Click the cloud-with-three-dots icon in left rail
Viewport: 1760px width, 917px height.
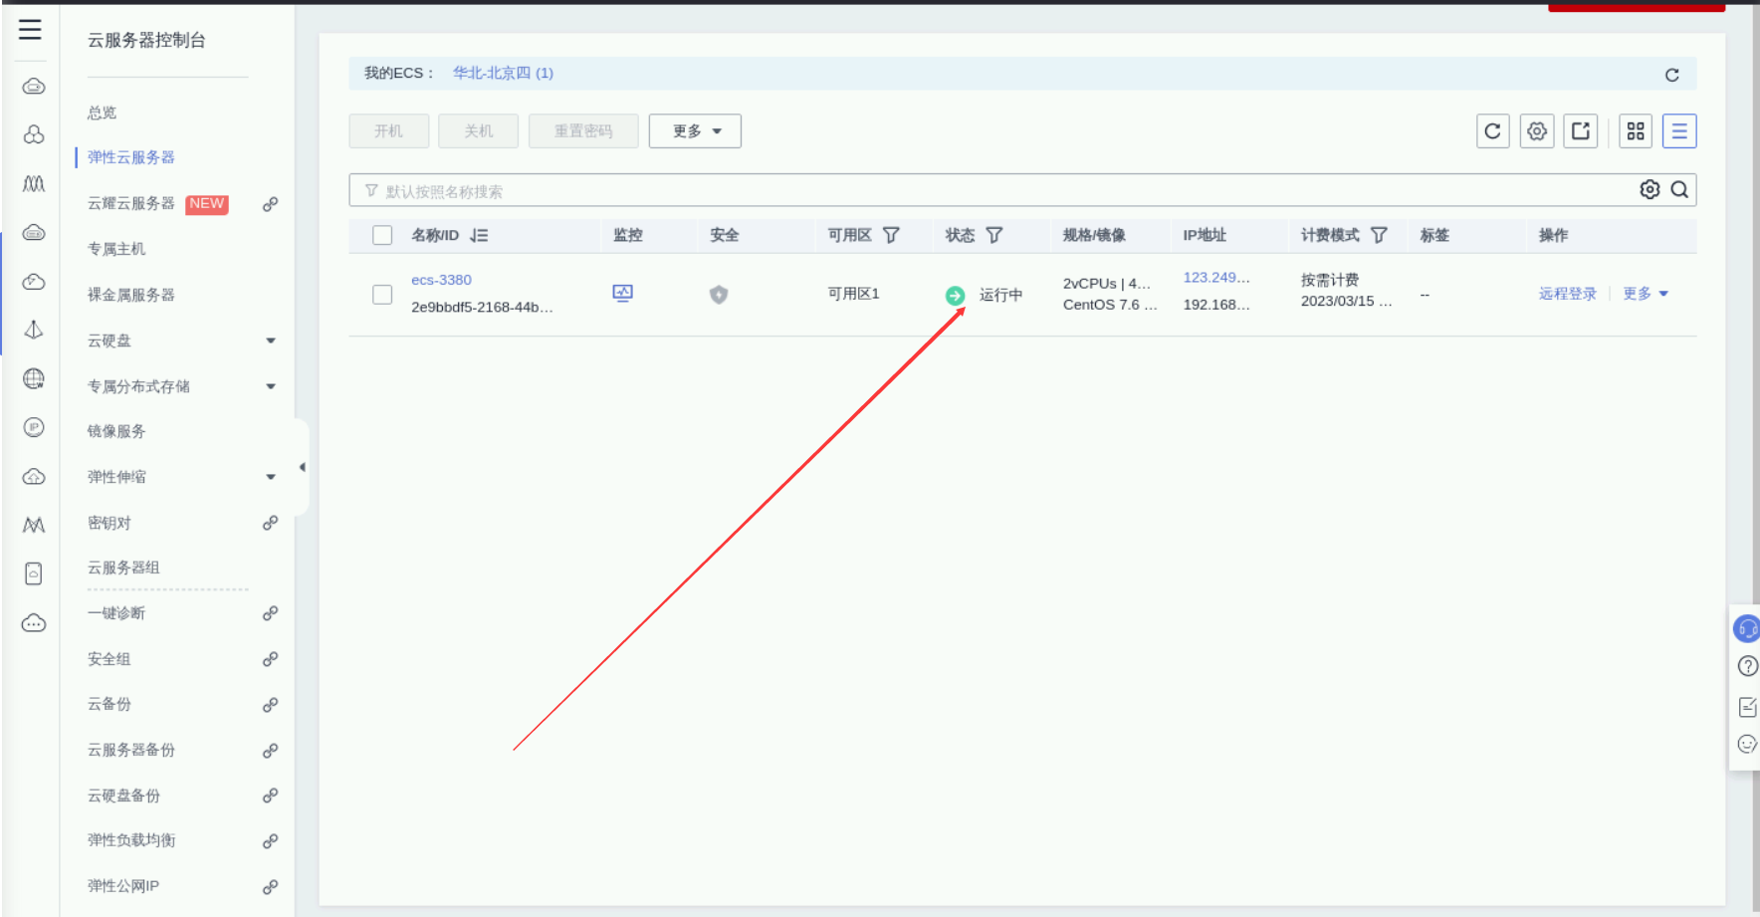[x=34, y=623]
